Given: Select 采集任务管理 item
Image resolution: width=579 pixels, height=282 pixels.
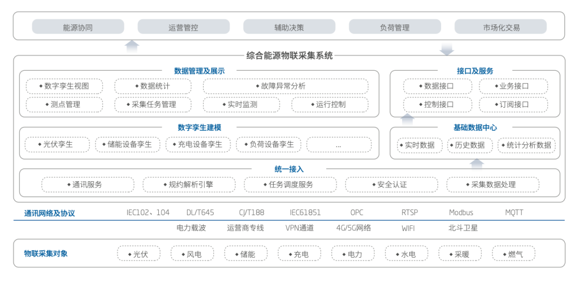Looking at the screenshot, I should [153, 105].
